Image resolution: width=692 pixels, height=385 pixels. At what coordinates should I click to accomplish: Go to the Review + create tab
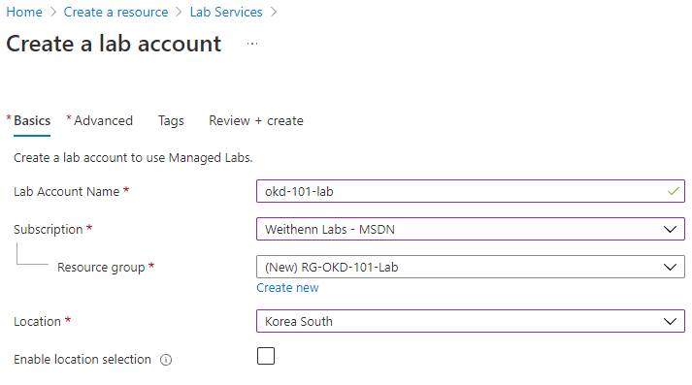pos(256,121)
